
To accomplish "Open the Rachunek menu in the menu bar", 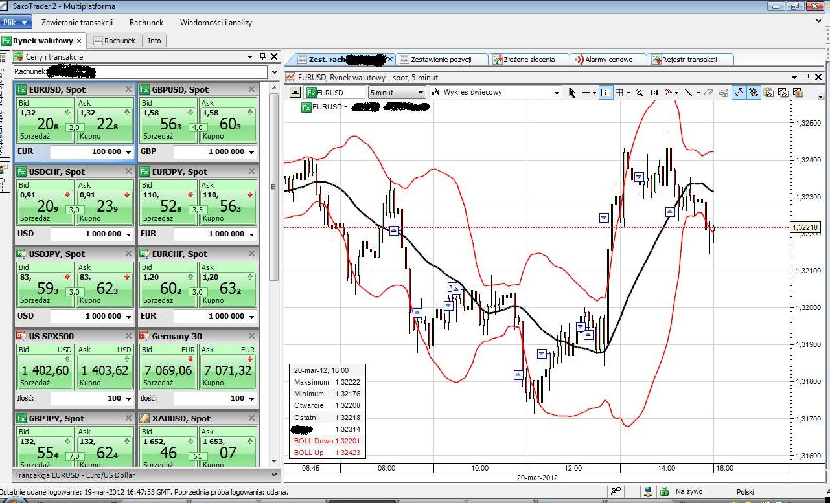I will [146, 23].
